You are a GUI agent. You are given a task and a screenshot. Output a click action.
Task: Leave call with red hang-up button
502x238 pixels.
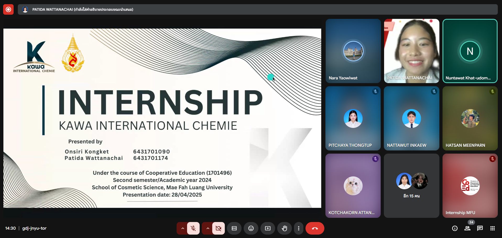[x=315, y=228]
